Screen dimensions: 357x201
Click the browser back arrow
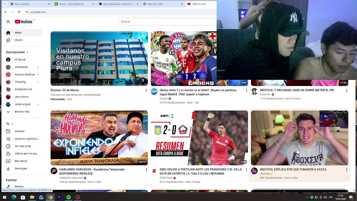pos(6,12)
